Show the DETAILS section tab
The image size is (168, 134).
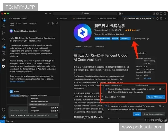[78, 47]
